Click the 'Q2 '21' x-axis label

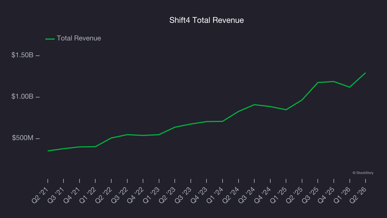click(x=41, y=195)
